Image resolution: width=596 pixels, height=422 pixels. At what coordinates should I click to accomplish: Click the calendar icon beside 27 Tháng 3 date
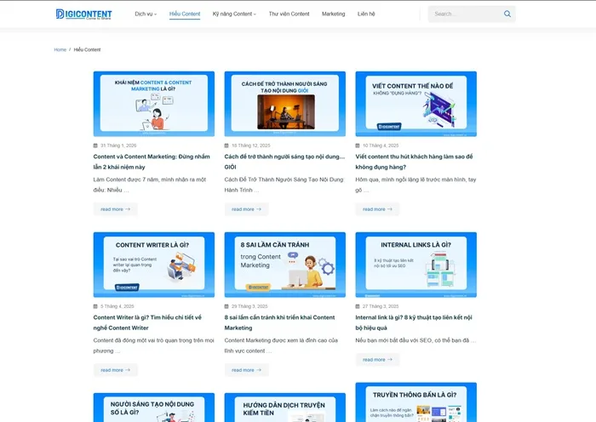[358, 306]
